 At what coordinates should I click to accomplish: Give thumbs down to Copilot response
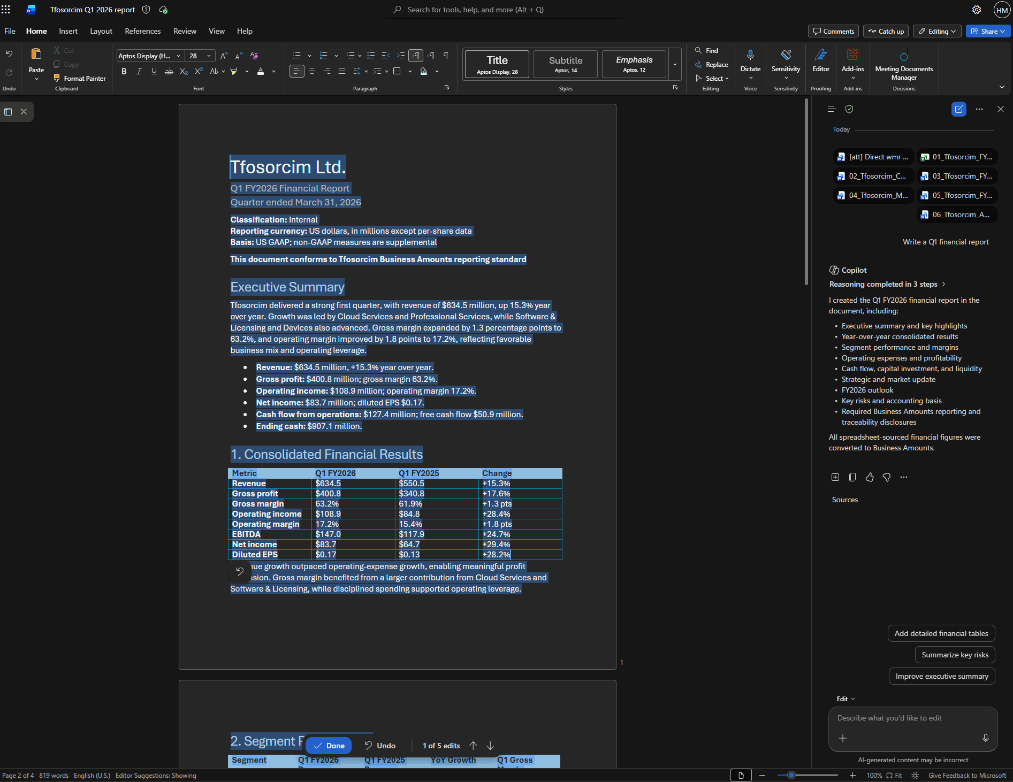(887, 477)
